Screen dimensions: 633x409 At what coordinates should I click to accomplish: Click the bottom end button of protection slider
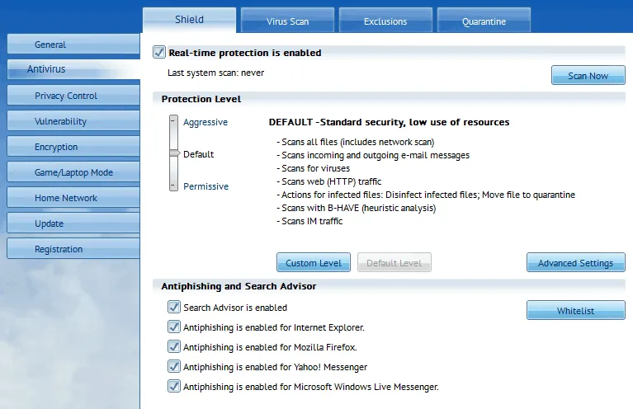click(173, 186)
